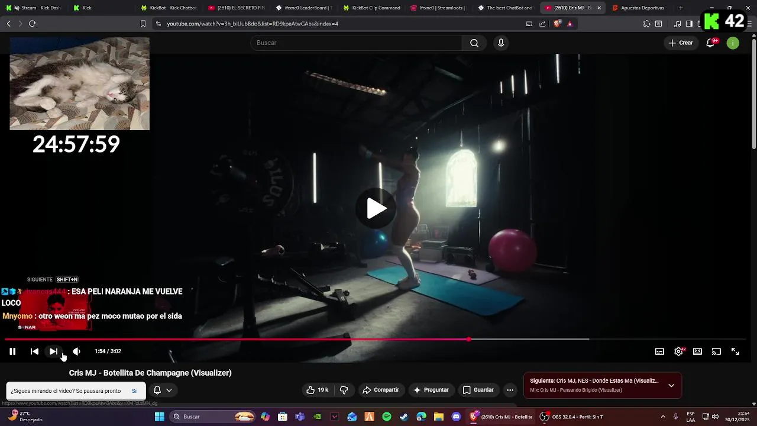Click the share page icon in address bar
Image resolution: width=757 pixels, height=426 pixels.
[x=542, y=24]
